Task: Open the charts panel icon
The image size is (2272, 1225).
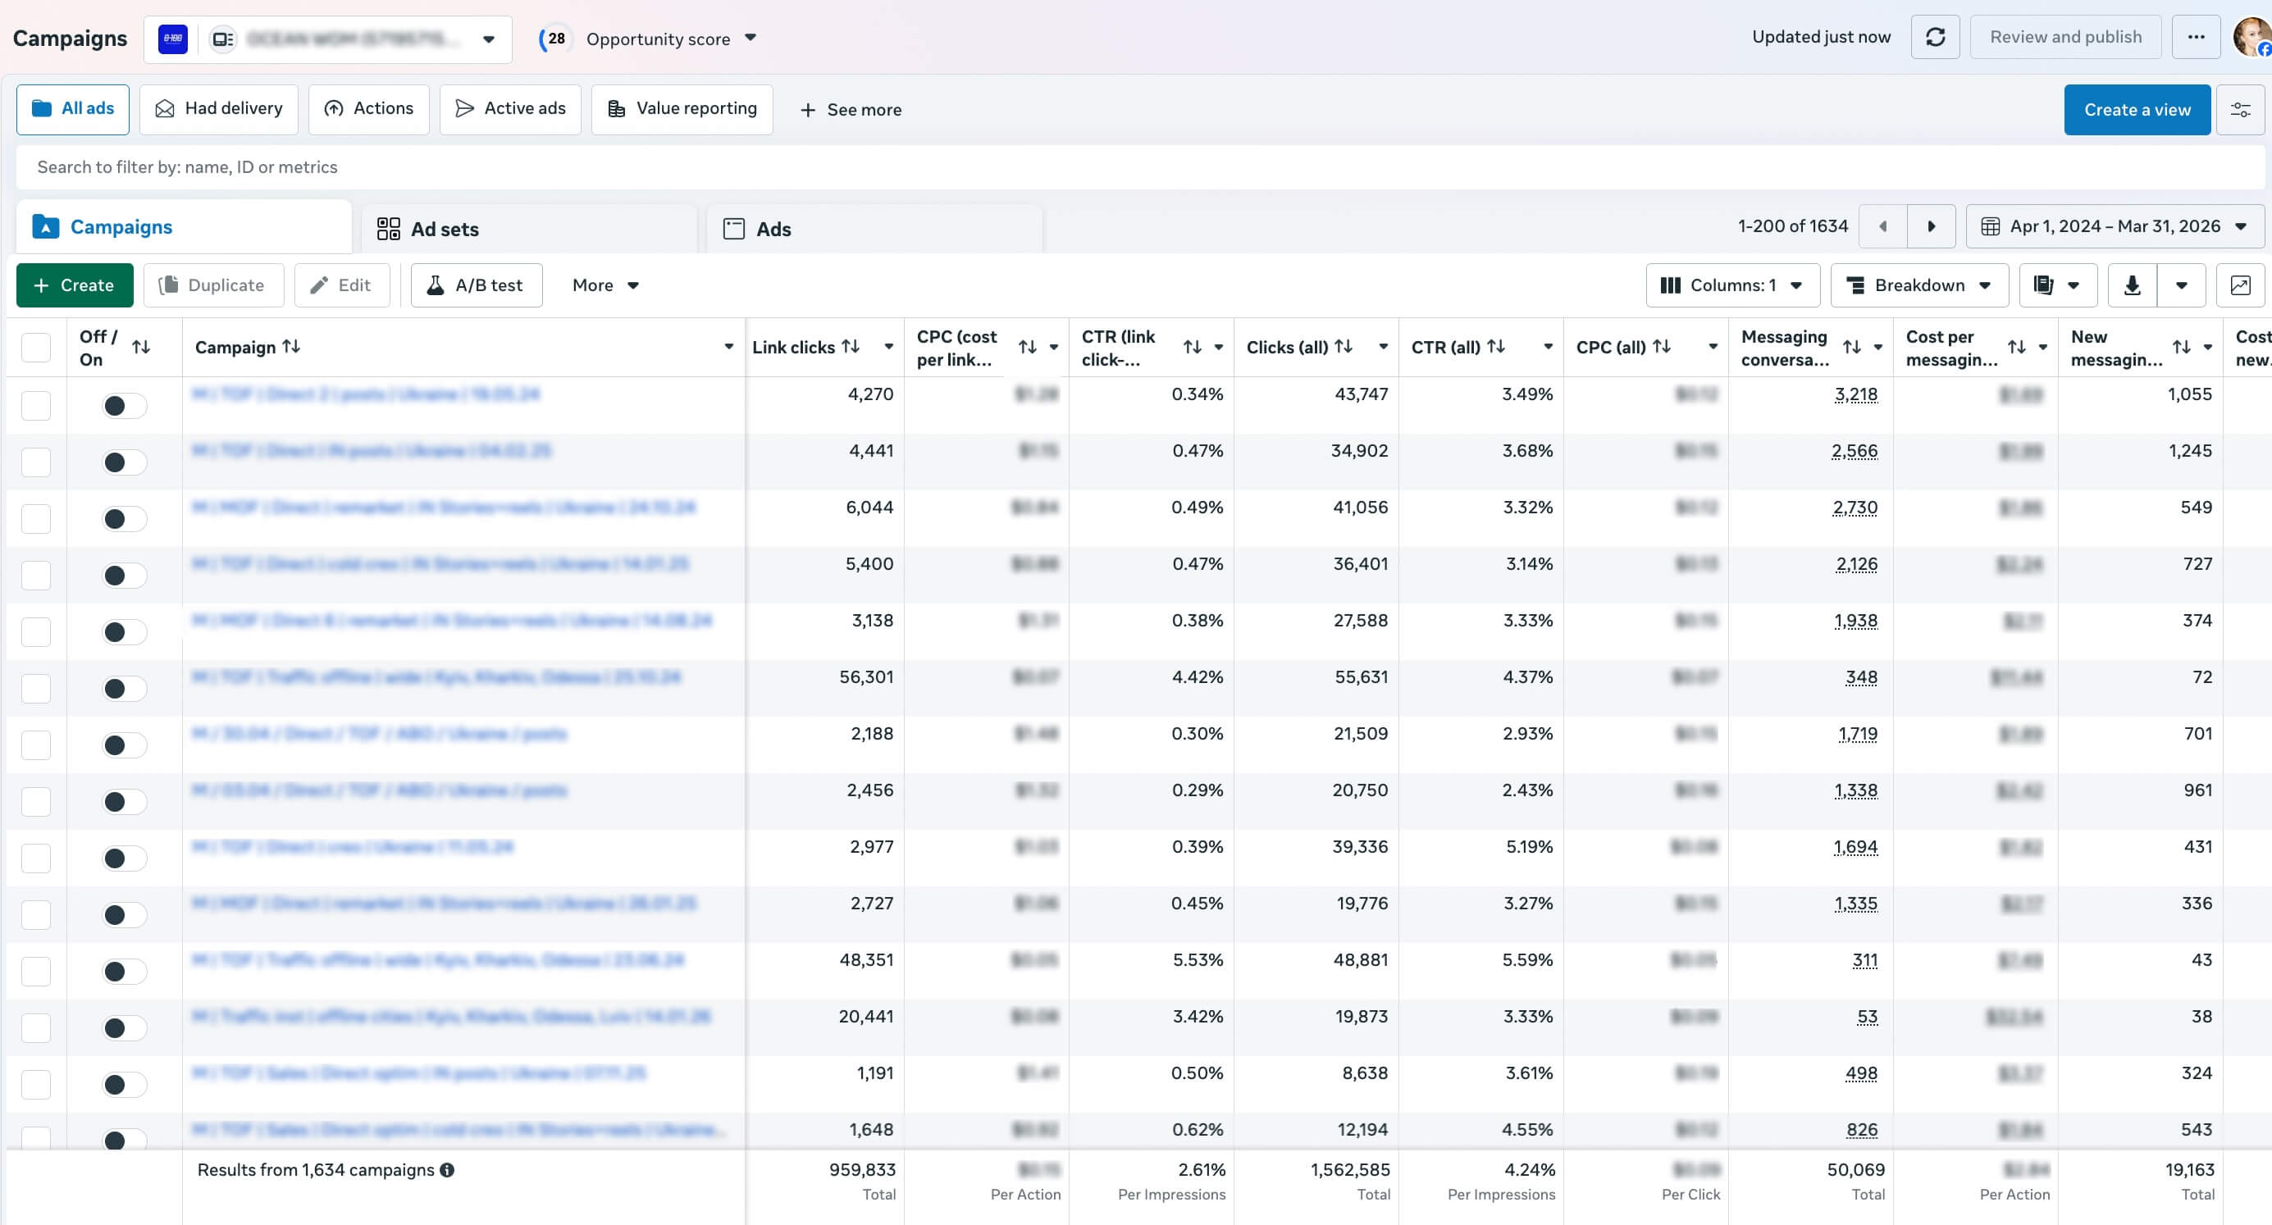Action: [2240, 285]
